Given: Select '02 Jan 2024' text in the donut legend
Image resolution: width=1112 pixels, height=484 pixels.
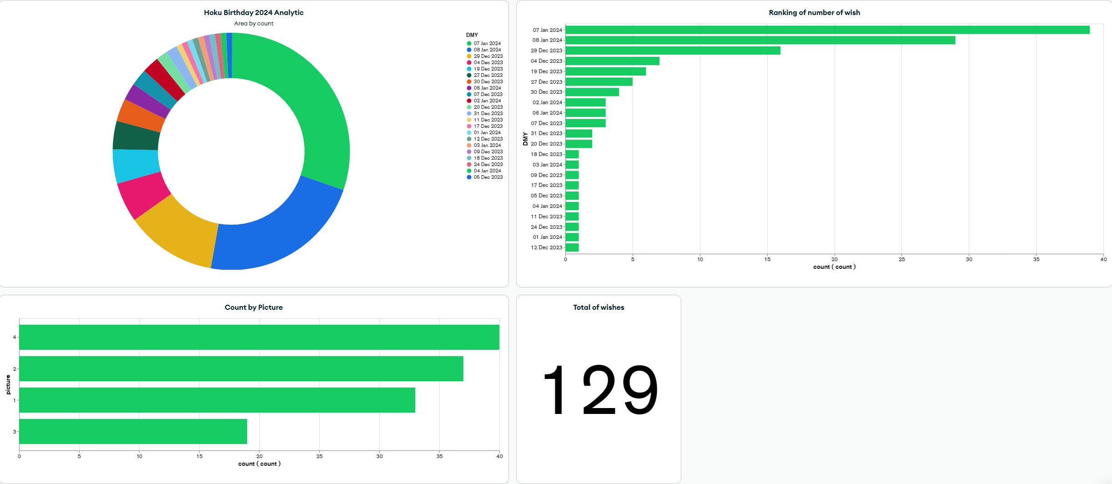Looking at the screenshot, I should point(487,101).
